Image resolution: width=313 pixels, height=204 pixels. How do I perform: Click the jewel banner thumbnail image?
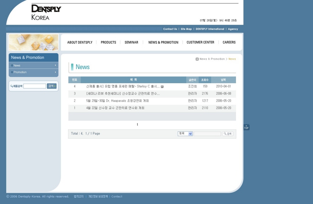[33, 42]
